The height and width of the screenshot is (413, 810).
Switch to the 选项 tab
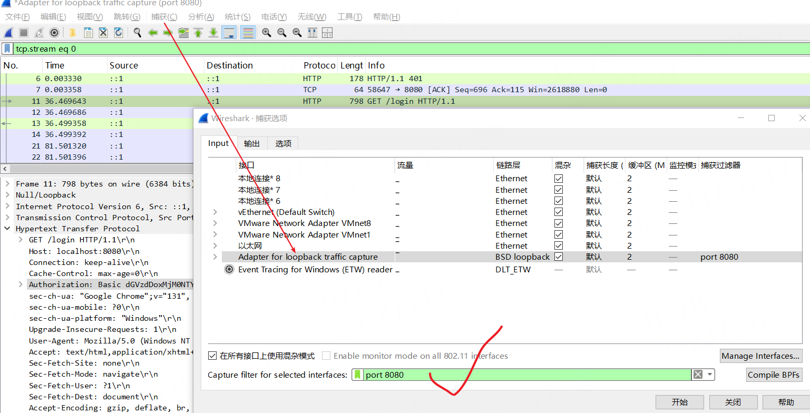(283, 143)
